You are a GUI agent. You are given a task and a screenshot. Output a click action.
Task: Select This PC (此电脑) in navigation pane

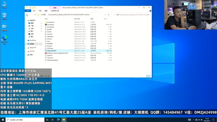[32, 44]
